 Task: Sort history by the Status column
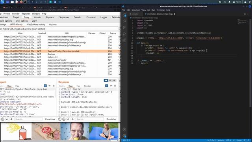[x=113, y=33]
